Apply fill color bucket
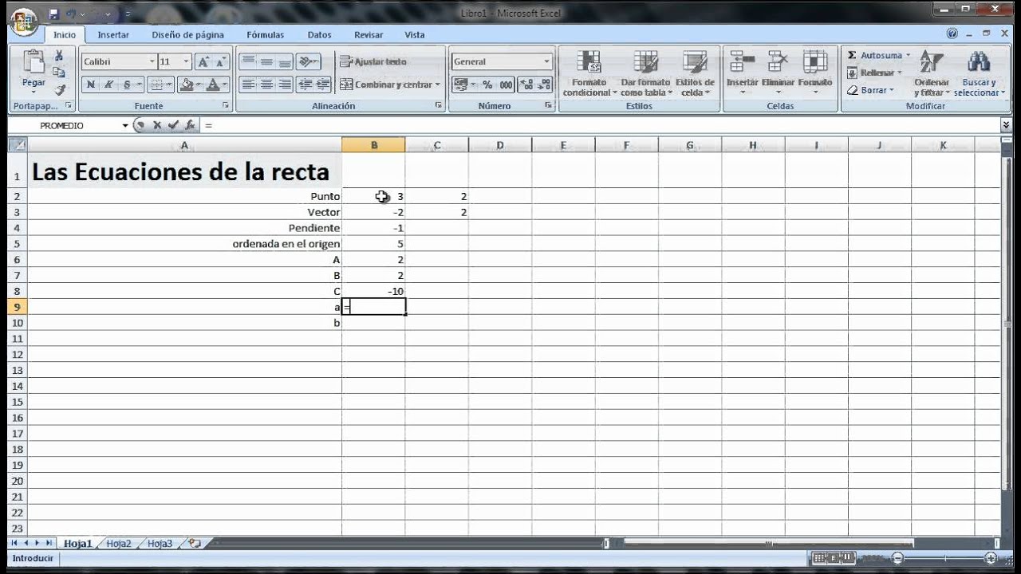The height and width of the screenshot is (574, 1021). coord(186,85)
